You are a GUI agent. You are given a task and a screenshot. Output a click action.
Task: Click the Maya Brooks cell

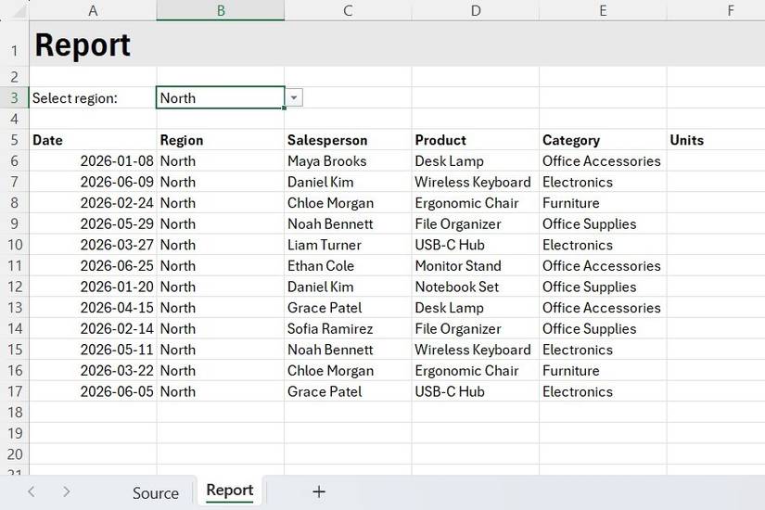[348, 161]
